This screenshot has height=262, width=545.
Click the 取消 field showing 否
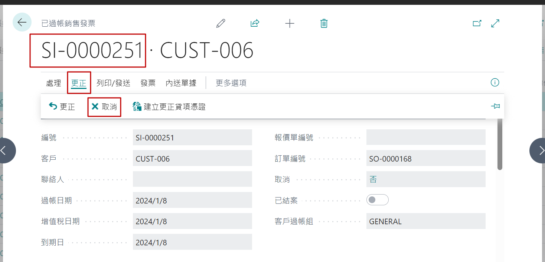(x=426, y=179)
